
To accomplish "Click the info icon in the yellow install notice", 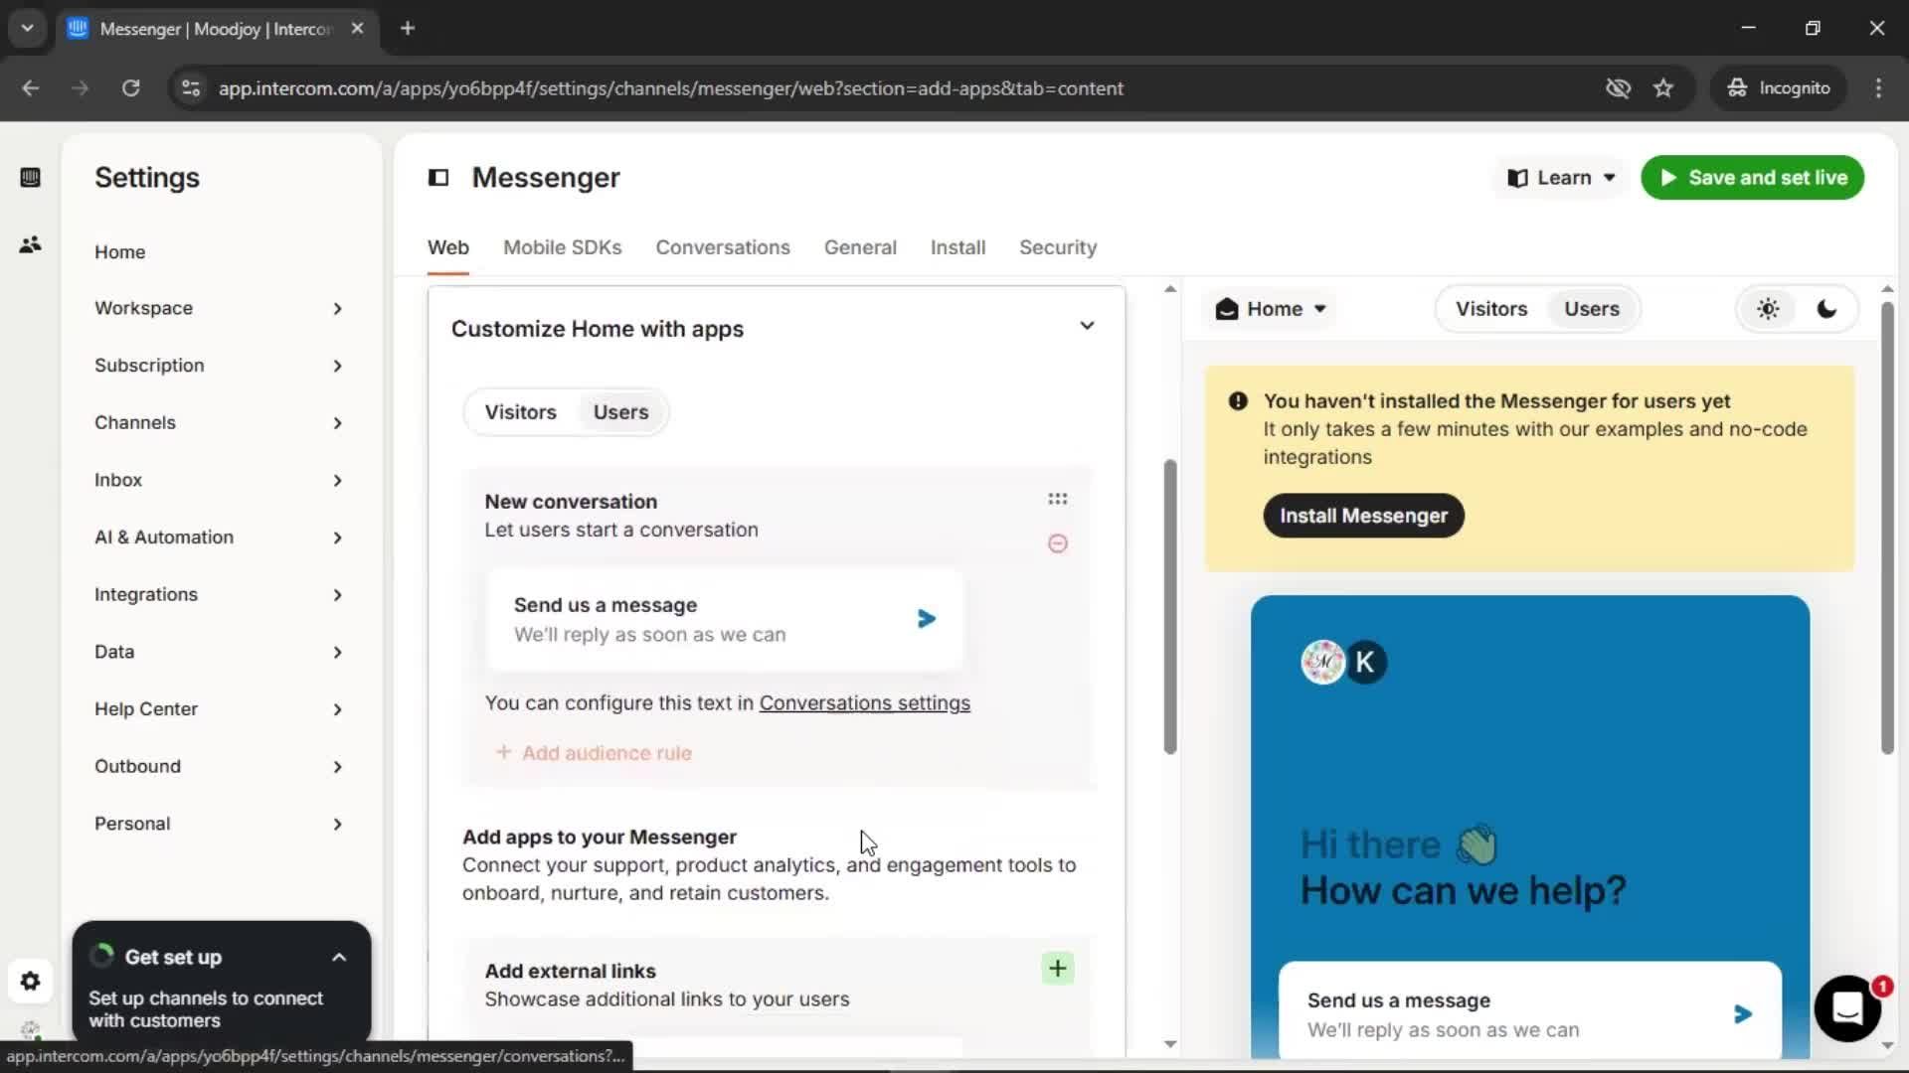I will coord(1238,401).
